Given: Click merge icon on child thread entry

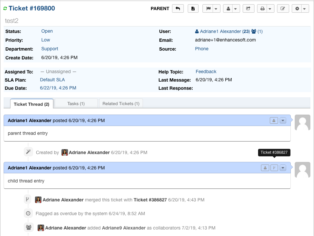Looking at the screenshot, I should pyautogui.click(x=274, y=168).
